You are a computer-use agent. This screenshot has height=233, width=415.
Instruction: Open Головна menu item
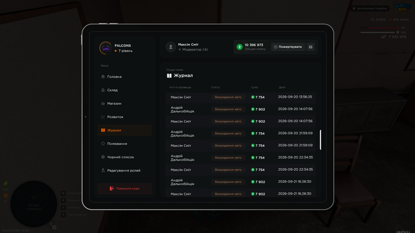[x=124, y=76]
